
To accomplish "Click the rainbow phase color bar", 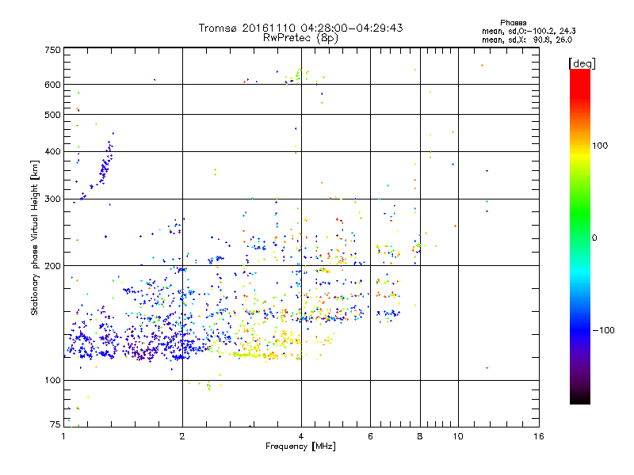I will [x=580, y=236].
